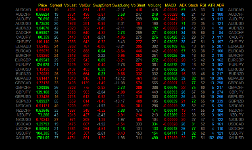
Task: Click the EURNZD SwapLong value -9.68
Action: (121, 74)
